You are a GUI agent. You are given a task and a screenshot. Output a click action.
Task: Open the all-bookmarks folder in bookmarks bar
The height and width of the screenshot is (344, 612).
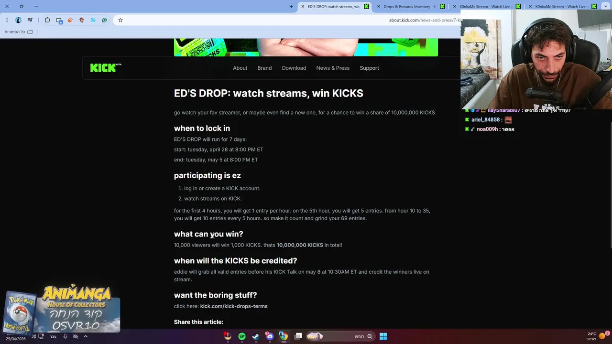pyautogui.click(x=19, y=32)
